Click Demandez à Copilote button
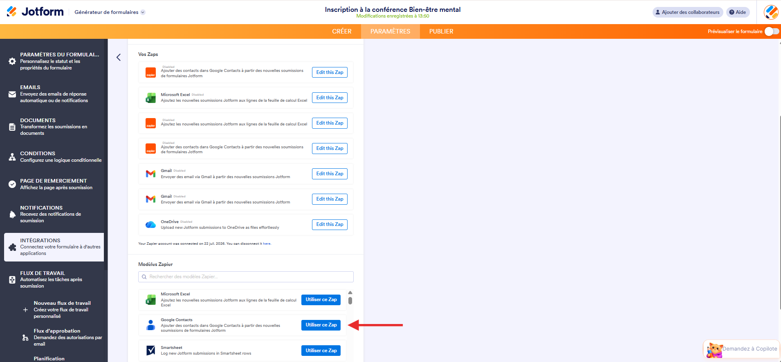This screenshot has height=362, width=781. (741, 349)
